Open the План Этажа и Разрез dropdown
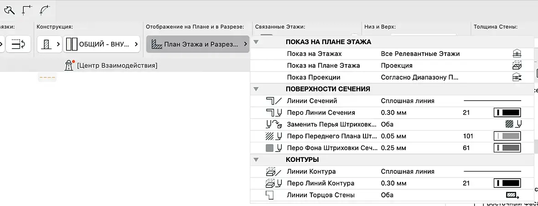Viewport: 538px width, 206px height. pyautogui.click(x=198, y=44)
